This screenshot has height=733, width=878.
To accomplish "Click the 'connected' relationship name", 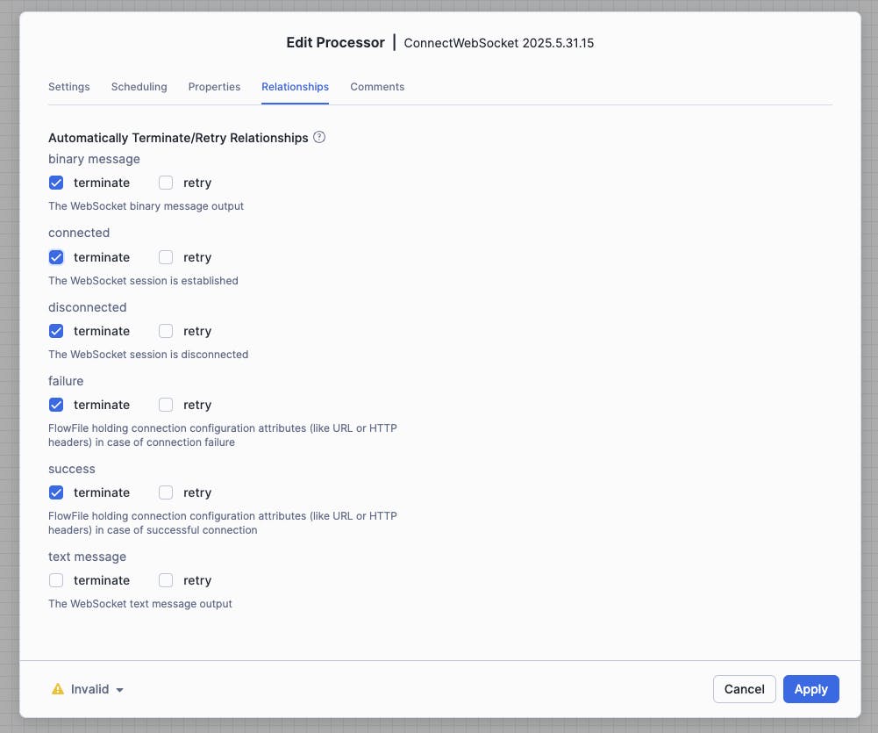I will pos(79,233).
